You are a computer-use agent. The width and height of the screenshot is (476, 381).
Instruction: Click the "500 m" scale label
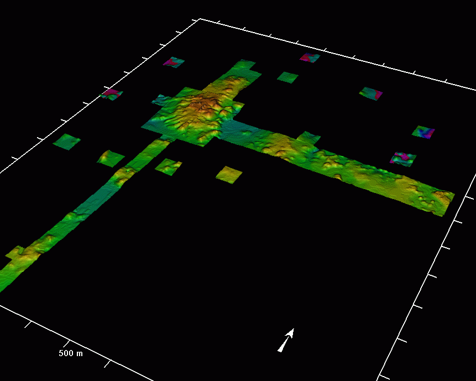pos(71,353)
